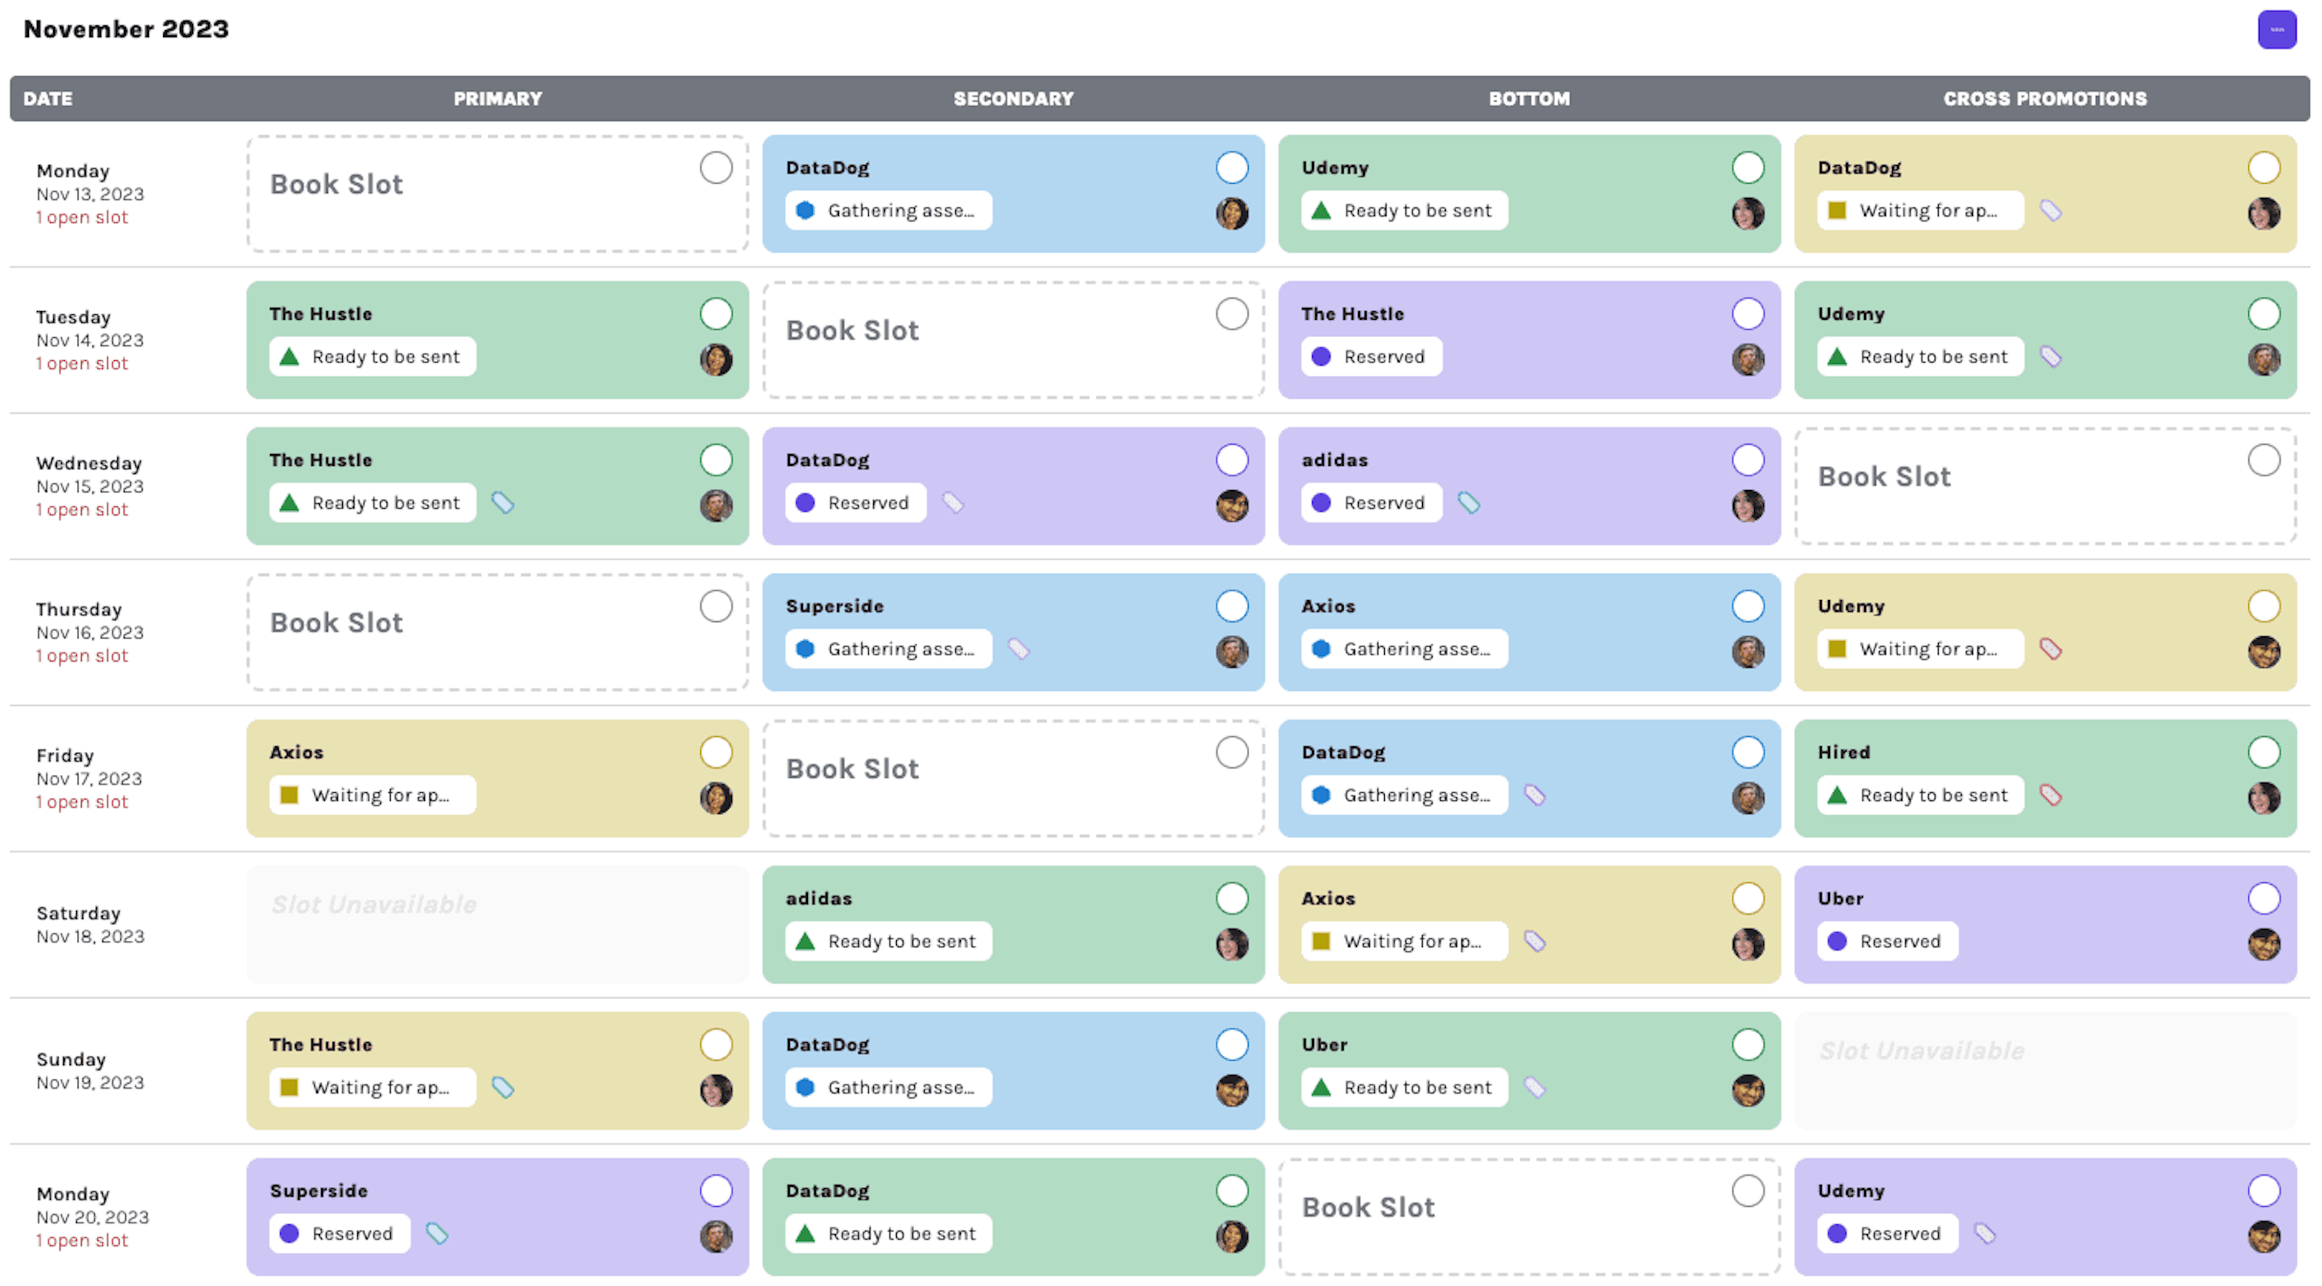Click the Saturday Nov 18, 2023 date label
The width and height of the screenshot is (2322, 1286).
(x=90, y=925)
